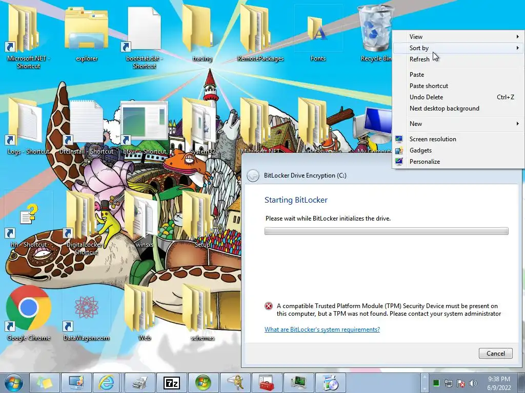Select the RemotePackages folder

(260, 33)
